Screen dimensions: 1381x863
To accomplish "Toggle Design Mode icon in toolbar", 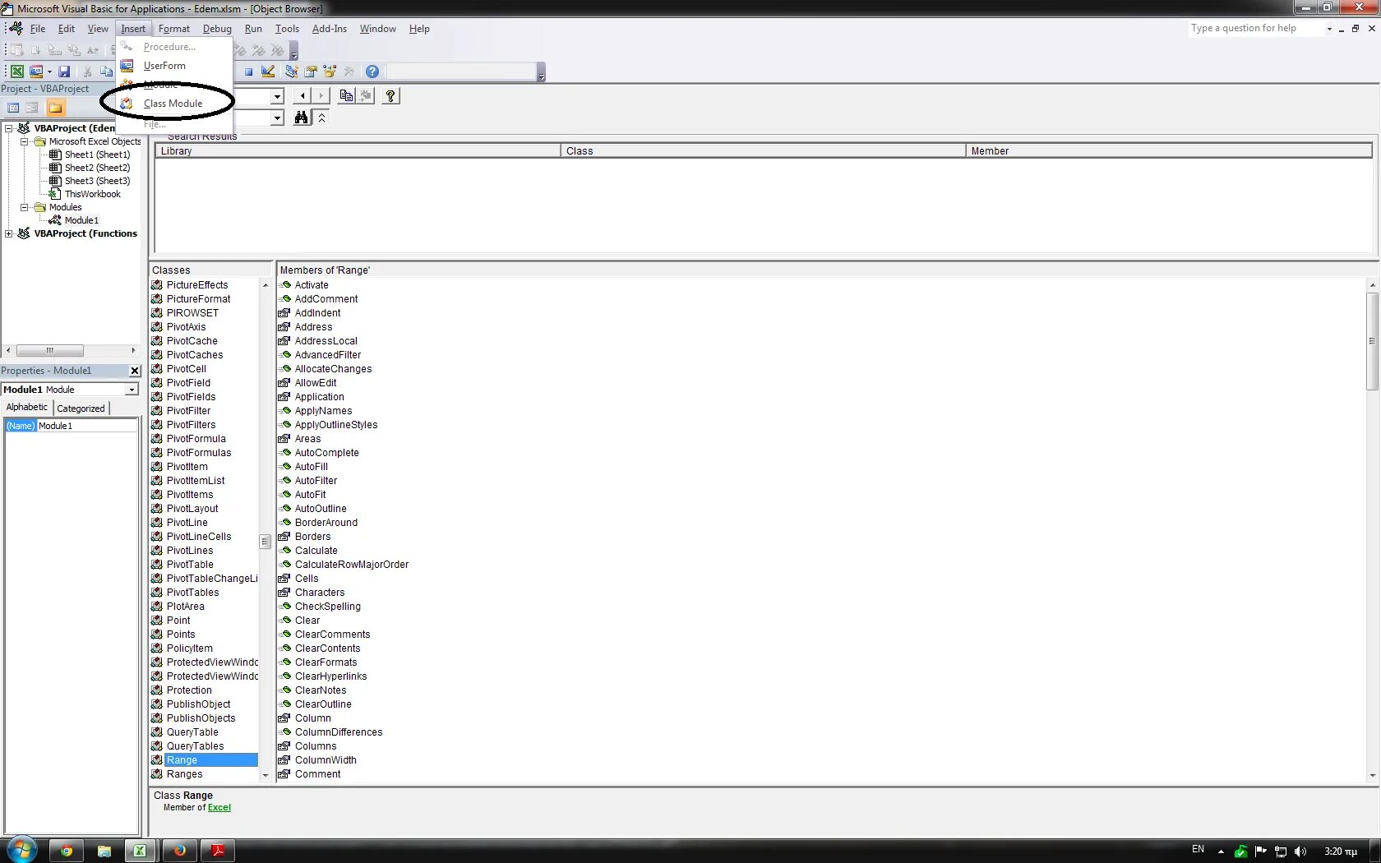I will click(x=268, y=72).
